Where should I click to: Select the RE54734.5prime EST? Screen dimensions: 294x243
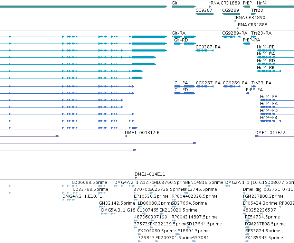tap(247, 221)
